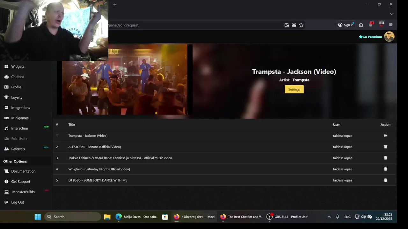Click the User column header

pos(336,124)
